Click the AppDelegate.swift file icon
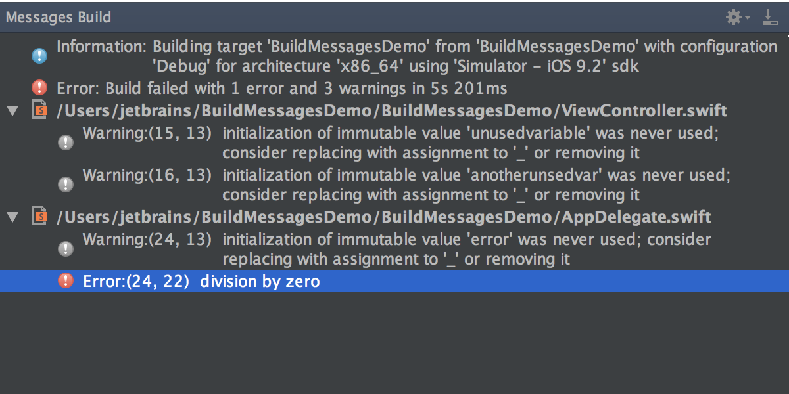This screenshot has width=789, height=394. [40, 217]
